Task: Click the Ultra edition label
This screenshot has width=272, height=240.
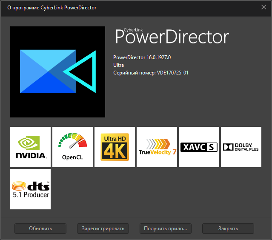Action: point(119,65)
